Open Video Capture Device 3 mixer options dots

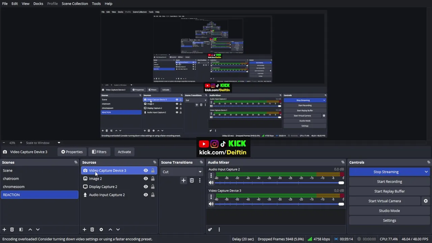coord(211,197)
